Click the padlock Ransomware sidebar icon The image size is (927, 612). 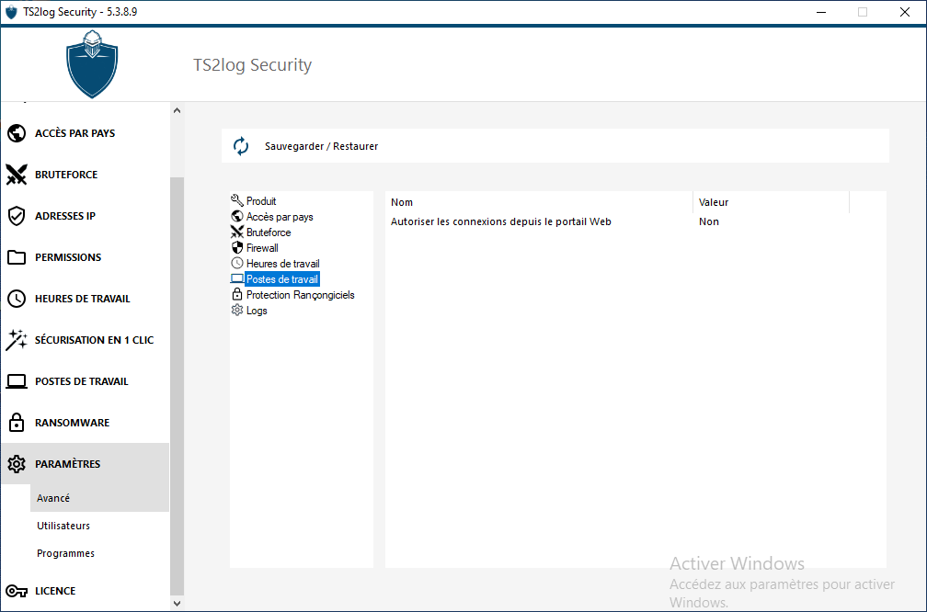pos(17,423)
